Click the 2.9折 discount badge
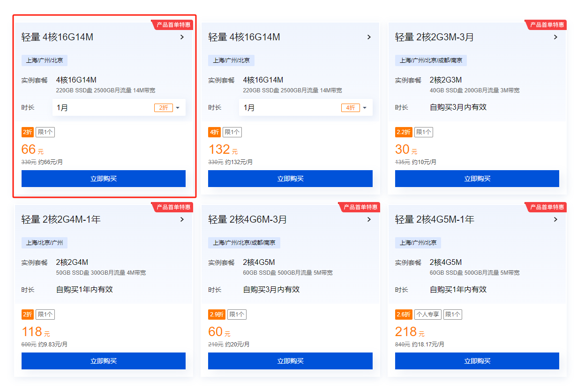The width and height of the screenshot is (577, 390). click(216, 315)
